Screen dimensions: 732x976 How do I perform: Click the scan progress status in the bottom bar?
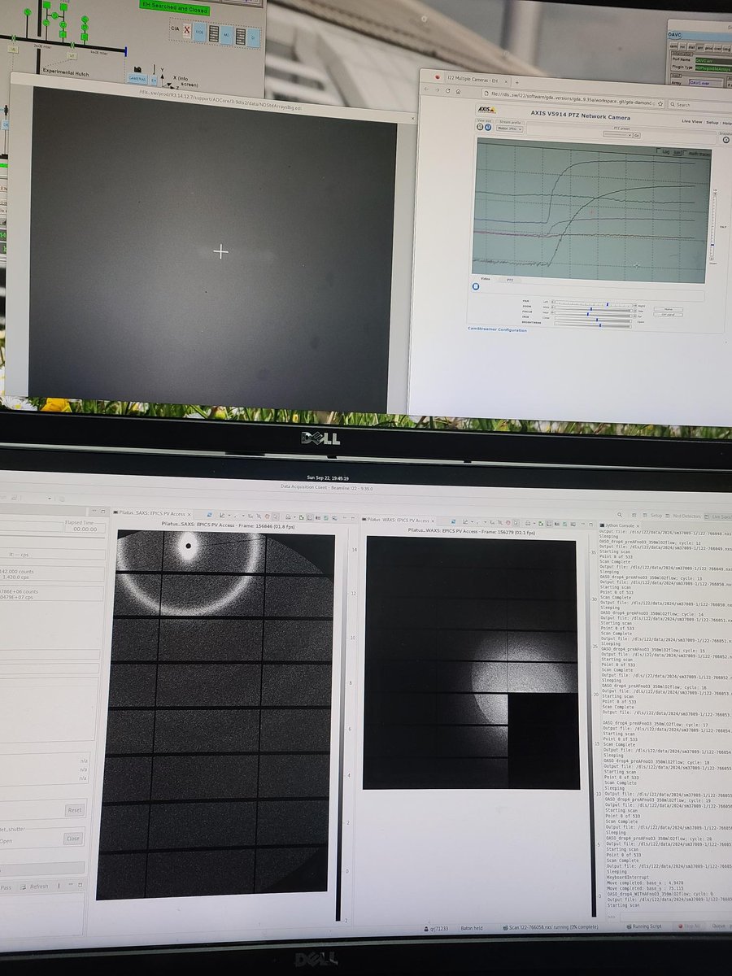tap(549, 927)
